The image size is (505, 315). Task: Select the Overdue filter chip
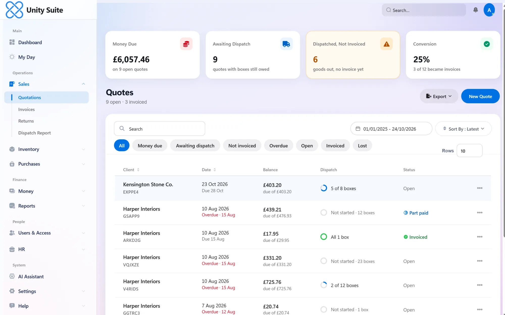(278, 146)
